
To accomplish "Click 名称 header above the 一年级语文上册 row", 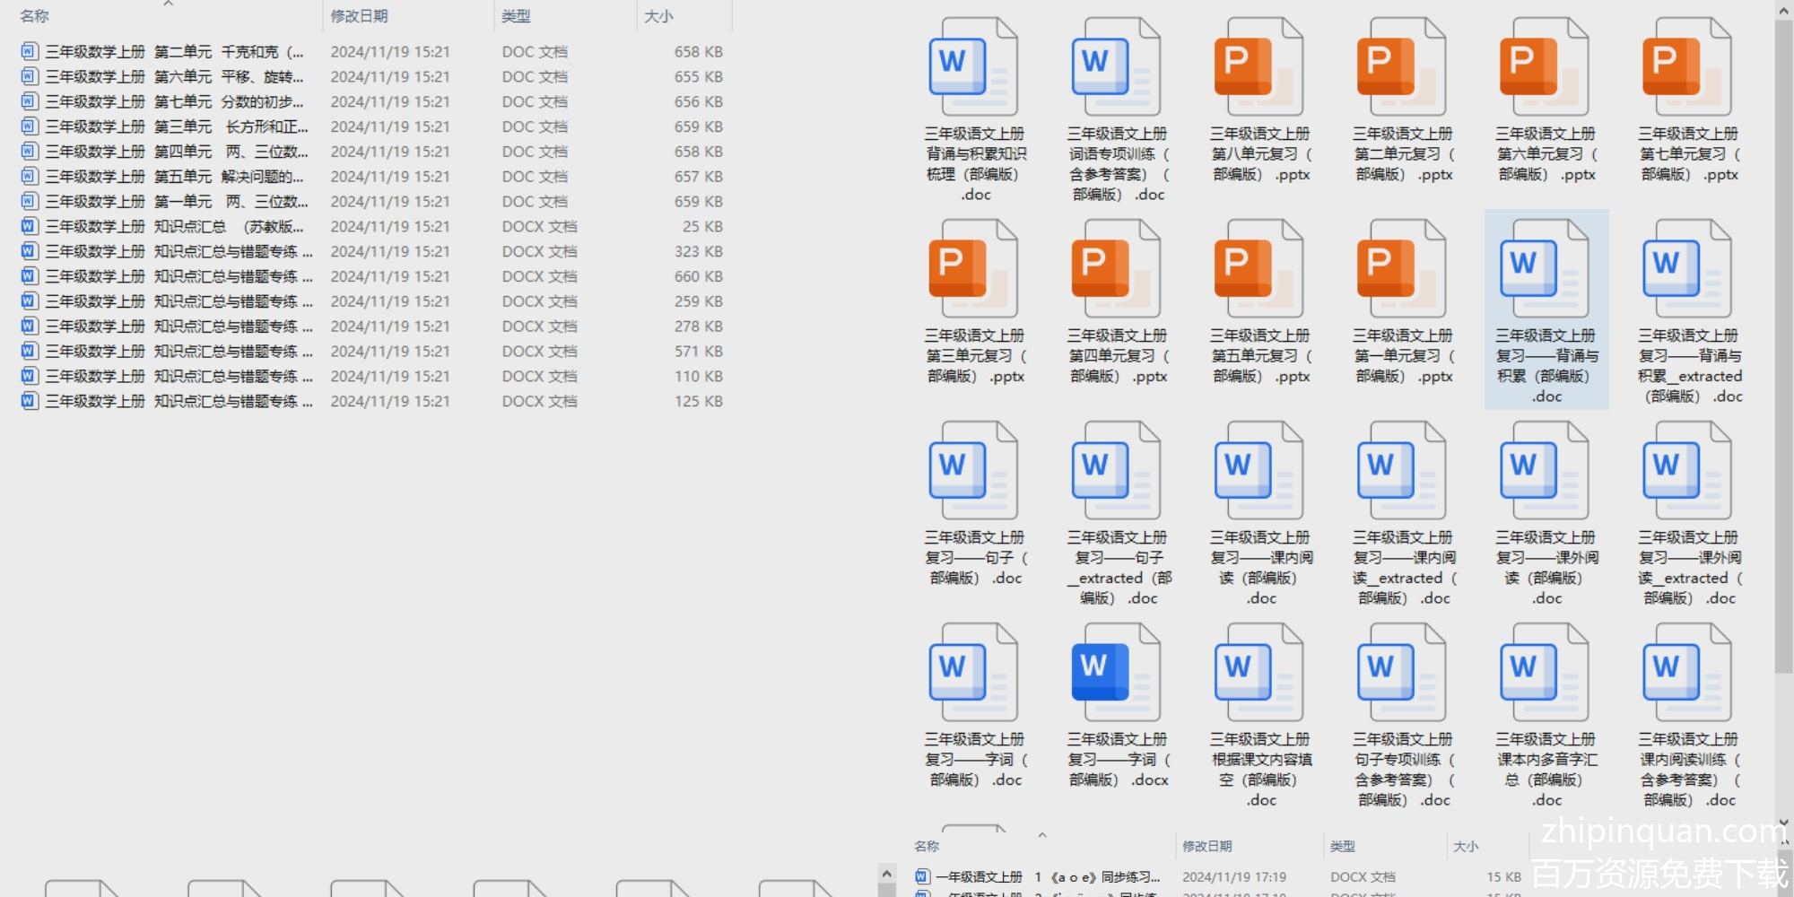I will [927, 846].
